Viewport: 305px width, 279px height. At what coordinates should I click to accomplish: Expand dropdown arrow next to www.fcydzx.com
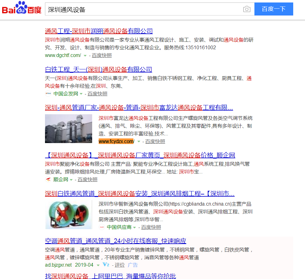point(139,142)
